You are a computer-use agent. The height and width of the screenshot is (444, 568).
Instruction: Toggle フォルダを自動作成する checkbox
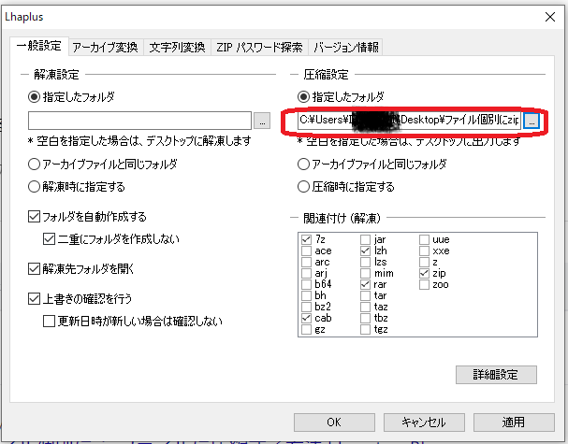click(35, 217)
